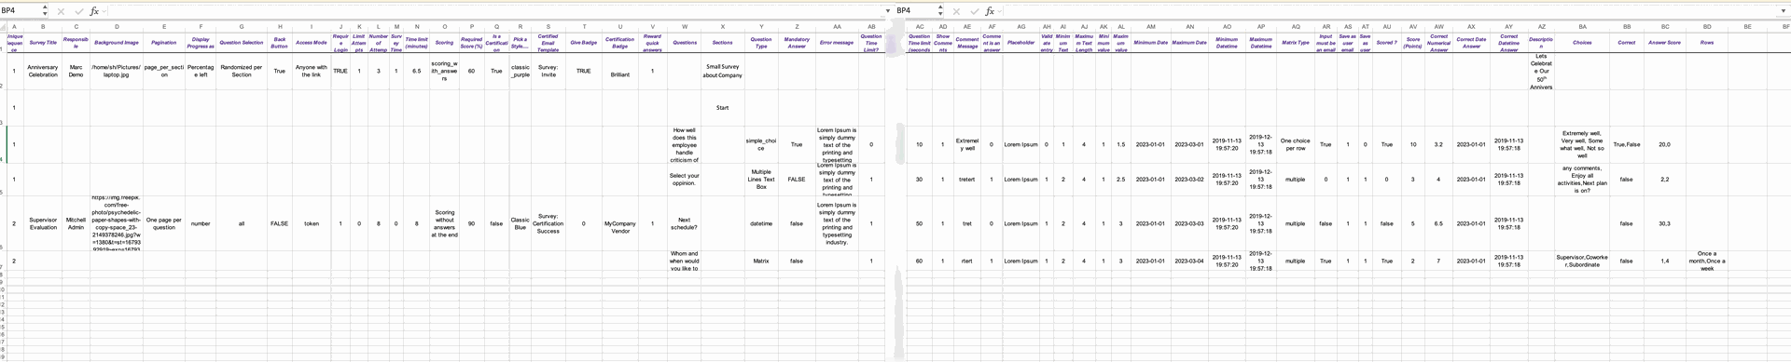Click the accept checkmark in left pane formula bar
Screen dimensions: 1791x362
pyautogui.click(x=78, y=11)
